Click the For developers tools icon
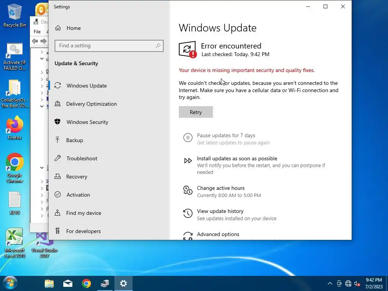 [x=58, y=231]
